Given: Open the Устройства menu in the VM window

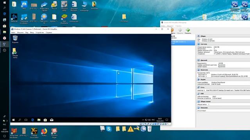Looking at the screenshot, I should (x=40, y=32).
